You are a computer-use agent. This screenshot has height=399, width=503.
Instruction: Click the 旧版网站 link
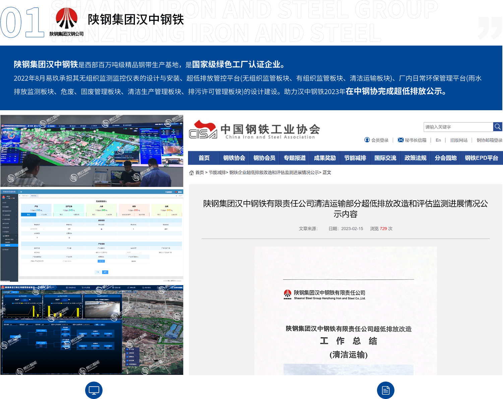pos(458,140)
